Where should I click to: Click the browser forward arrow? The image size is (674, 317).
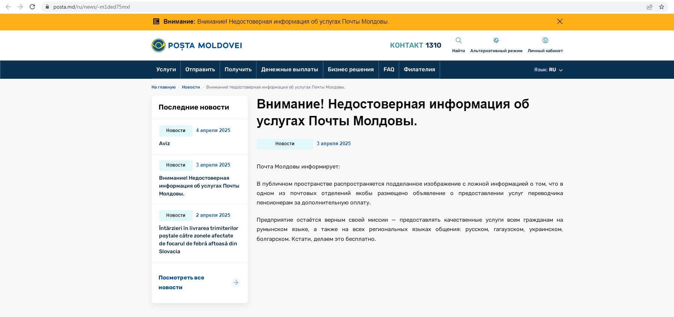[x=20, y=7]
